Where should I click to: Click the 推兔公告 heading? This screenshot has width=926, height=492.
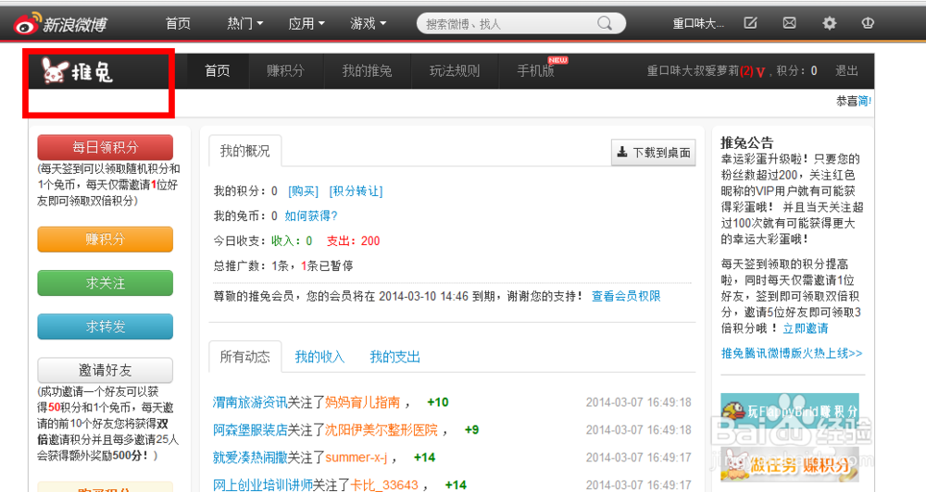747,142
